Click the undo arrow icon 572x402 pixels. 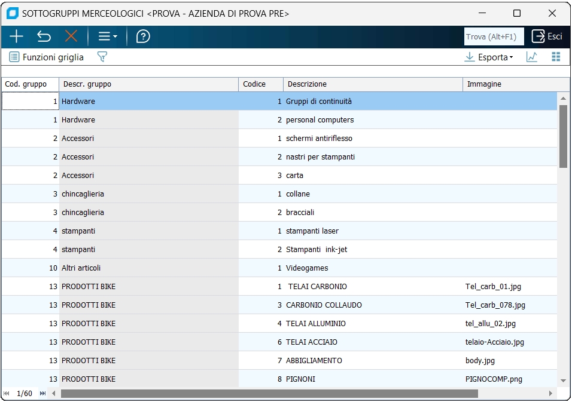44,36
